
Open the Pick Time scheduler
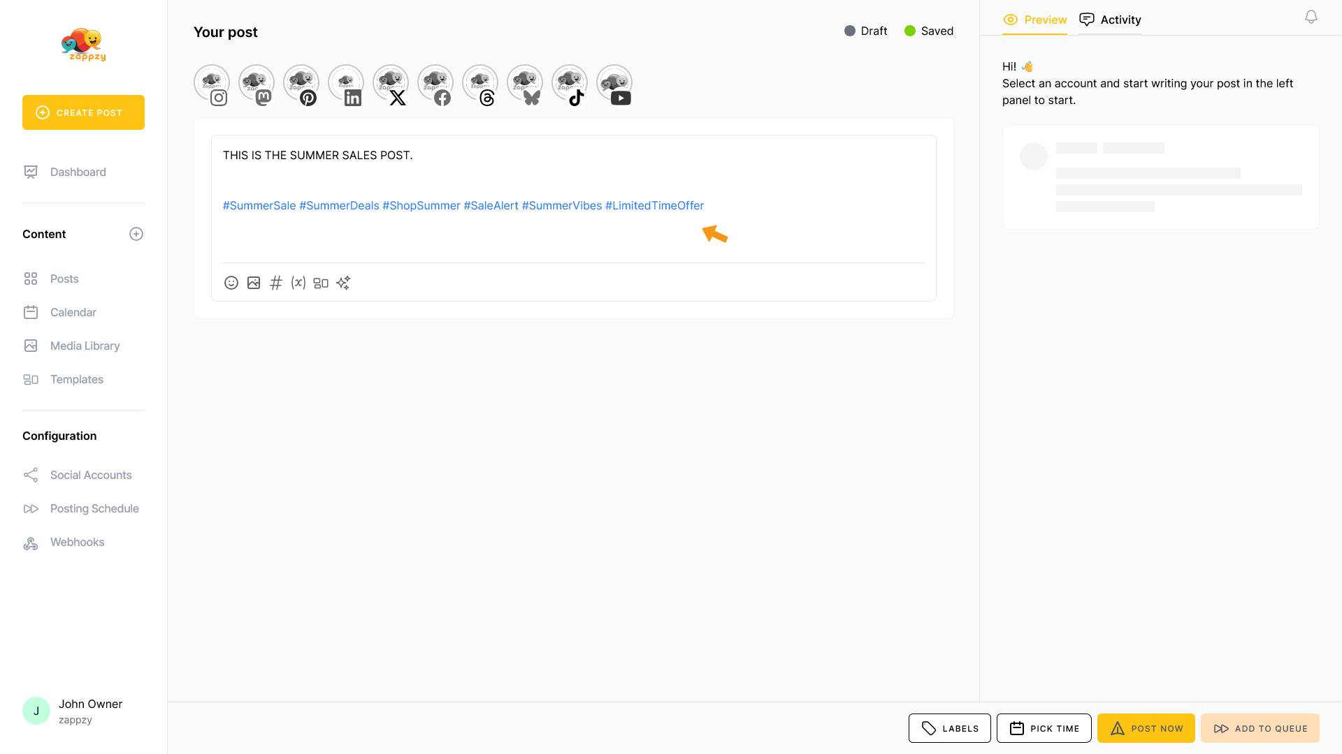[x=1044, y=728]
